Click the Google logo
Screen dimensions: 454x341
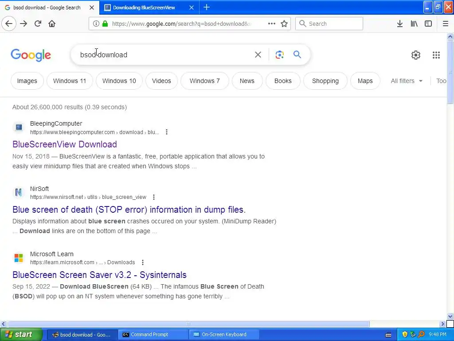click(x=31, y=55)
